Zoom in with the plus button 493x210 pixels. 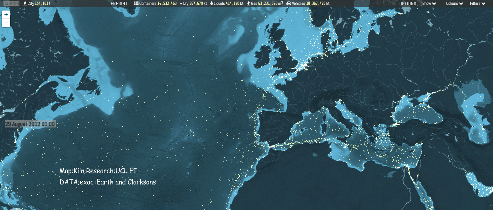coord(6,15)
